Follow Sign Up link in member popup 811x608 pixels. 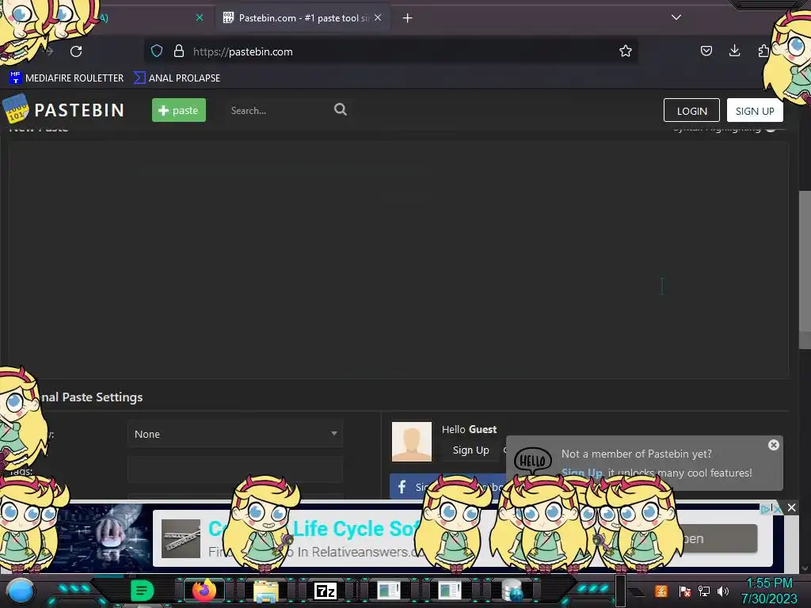point(582,473)
